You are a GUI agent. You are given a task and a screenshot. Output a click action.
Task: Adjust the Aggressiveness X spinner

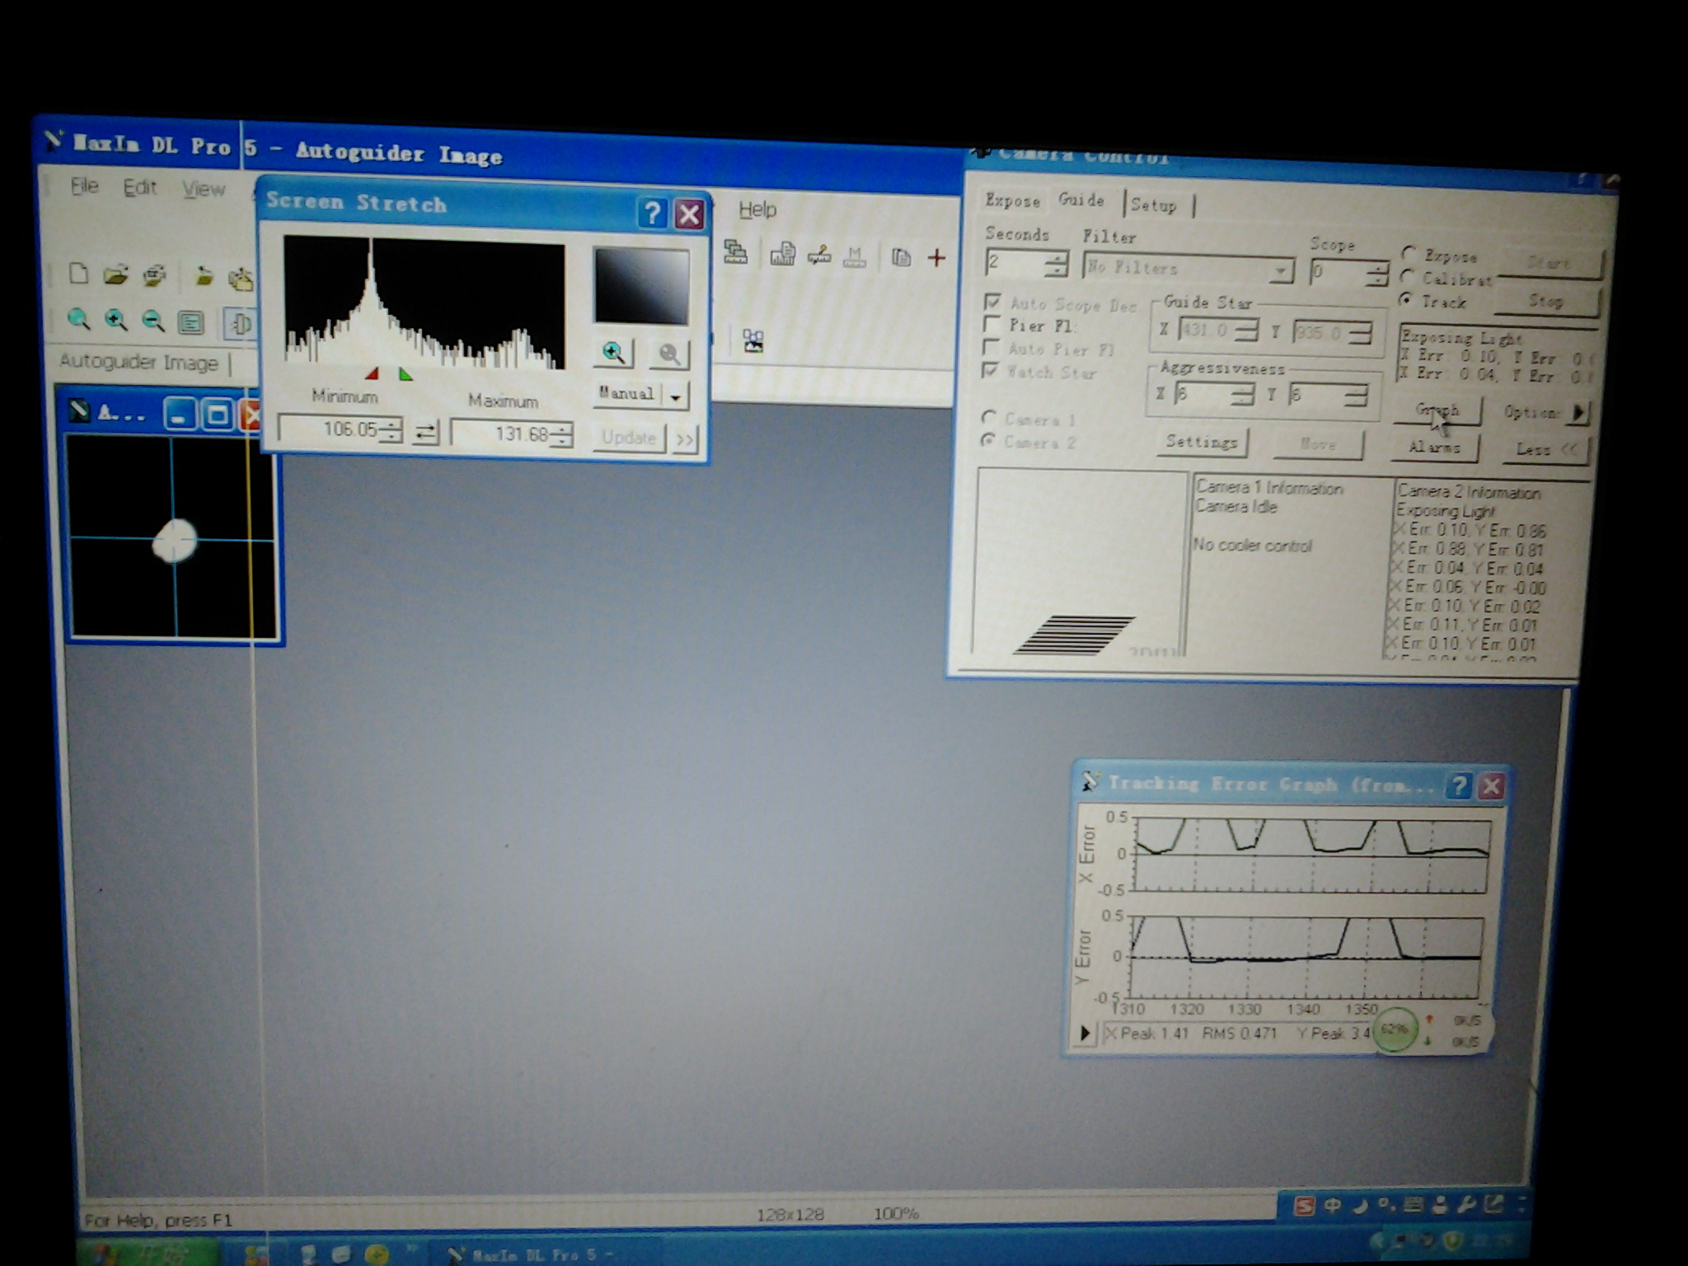(1242, 395)
